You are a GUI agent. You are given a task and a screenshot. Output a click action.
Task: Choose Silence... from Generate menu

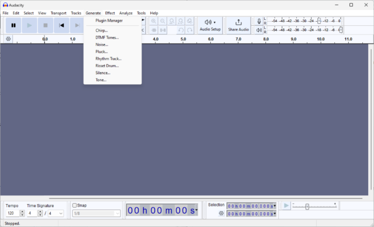pos(113,73)
